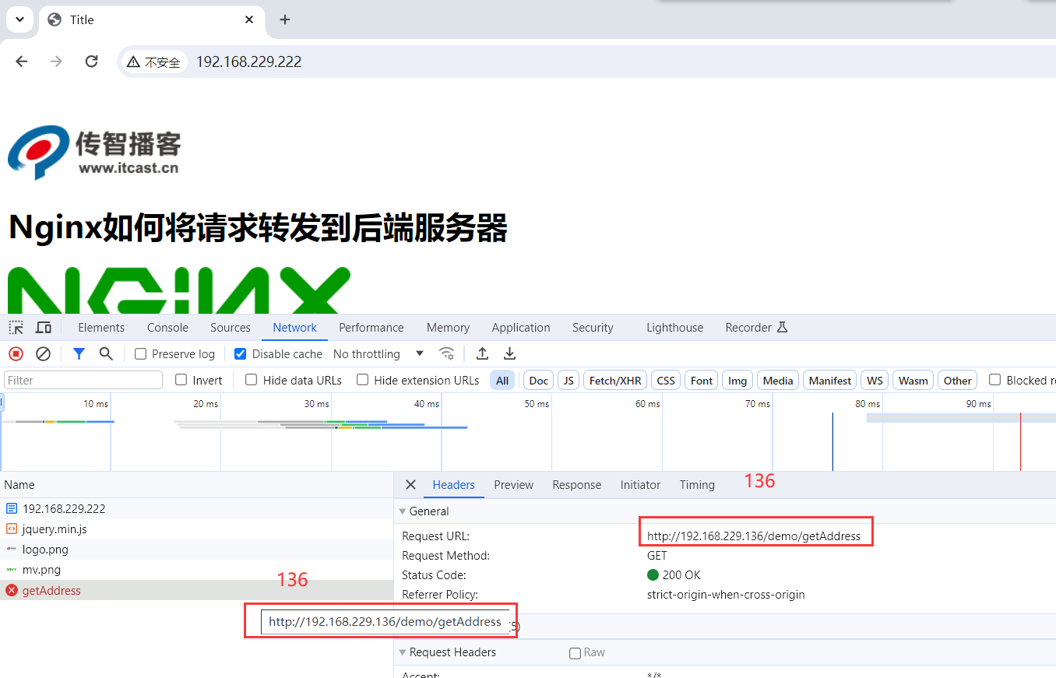Select the mv.png request row
Image resolution: width=1056 pixels, height=678 pixels.
click(196, 570)
